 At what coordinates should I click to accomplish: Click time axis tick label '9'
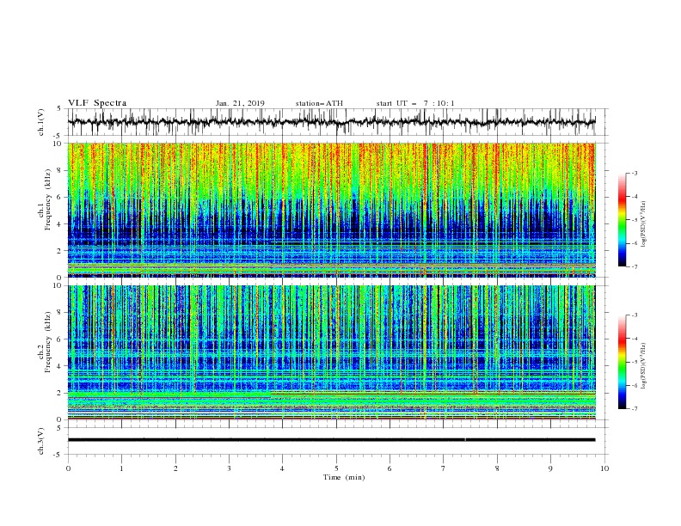click(550, 468)
